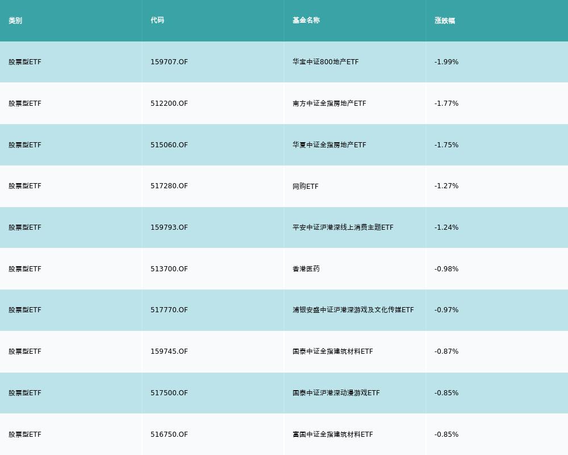Click the -0.98% change value

click(x=446, y=269)
